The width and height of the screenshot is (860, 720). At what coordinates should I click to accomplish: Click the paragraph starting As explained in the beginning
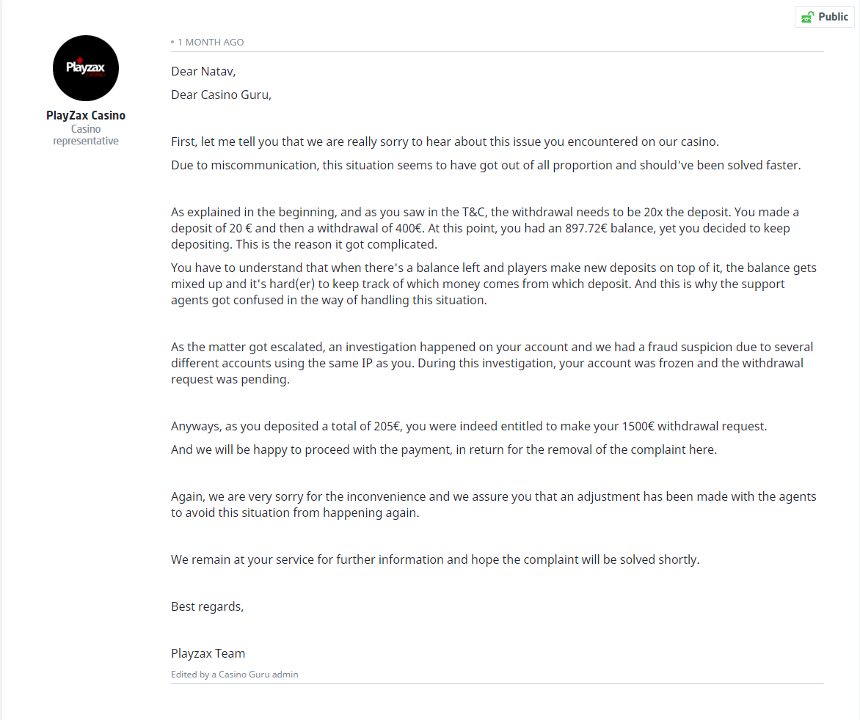tap(484, 228)
